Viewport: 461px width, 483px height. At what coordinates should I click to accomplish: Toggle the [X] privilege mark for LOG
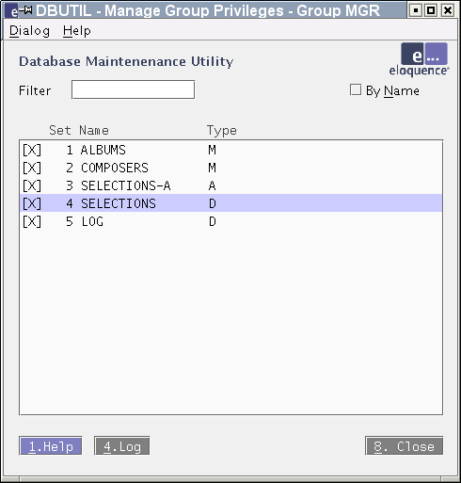coord(32,222)
